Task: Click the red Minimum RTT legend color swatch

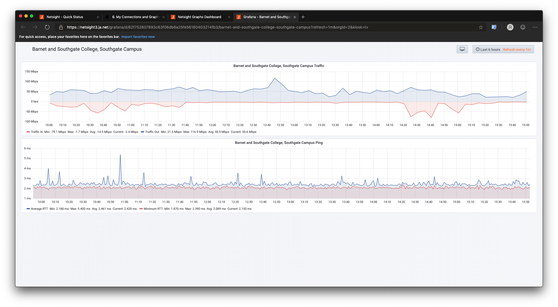Action: [141, 209]
